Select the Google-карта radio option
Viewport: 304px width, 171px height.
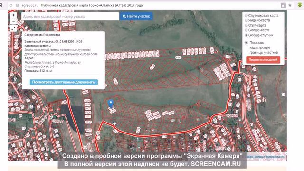tap(246, 30)
